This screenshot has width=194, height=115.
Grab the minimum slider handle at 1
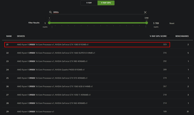coord(49,23)
